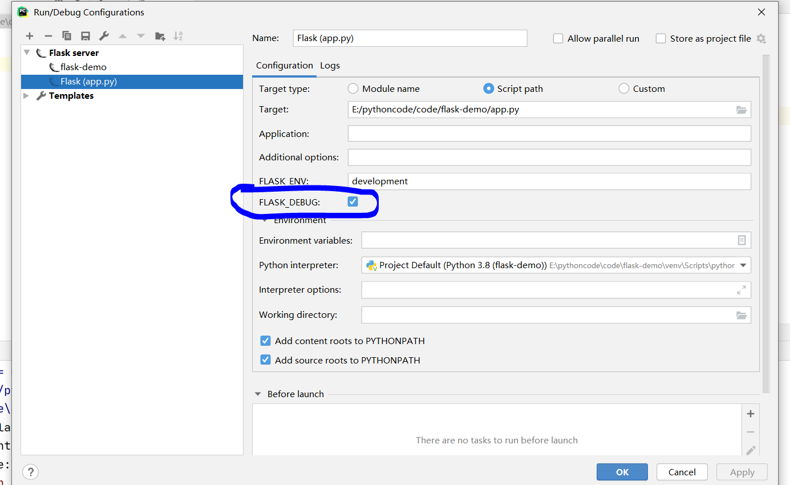This screenshot has width=790, height=485.
Task: Click the FLASK_ENV input field
Action: tap(549, 181)
